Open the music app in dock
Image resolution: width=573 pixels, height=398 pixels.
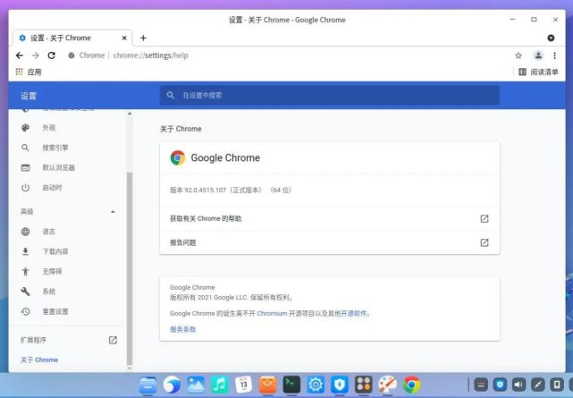click(220, 385)
